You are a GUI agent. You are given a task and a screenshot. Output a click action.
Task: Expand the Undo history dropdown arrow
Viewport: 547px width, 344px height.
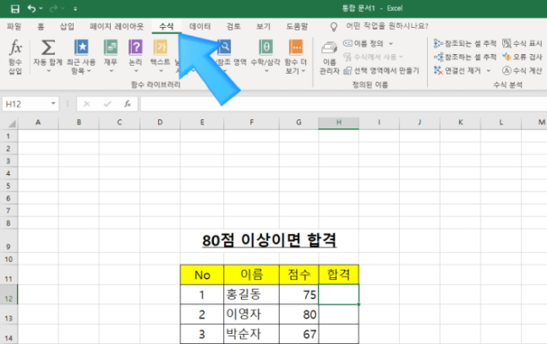[x=41, y=8]
